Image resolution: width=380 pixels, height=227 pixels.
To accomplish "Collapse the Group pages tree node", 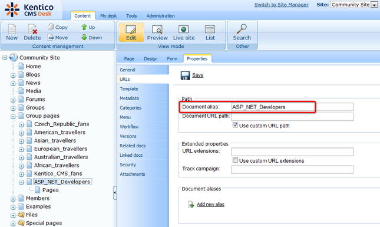I will click(x=13, y=116).
